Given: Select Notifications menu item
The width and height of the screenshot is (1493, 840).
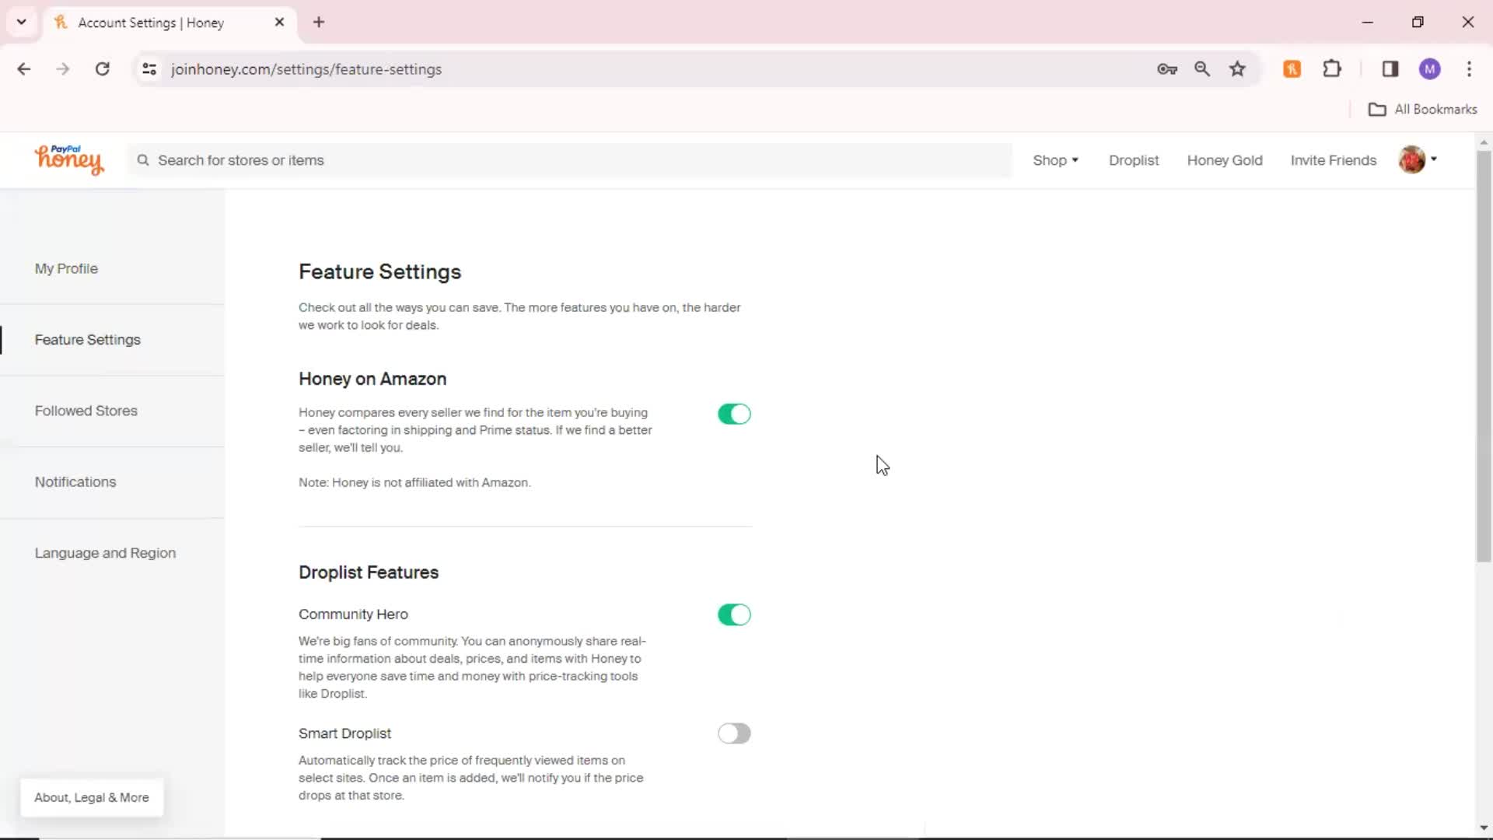Looking at the screenshot, I should pyautogui.click(x=75, y=481).
